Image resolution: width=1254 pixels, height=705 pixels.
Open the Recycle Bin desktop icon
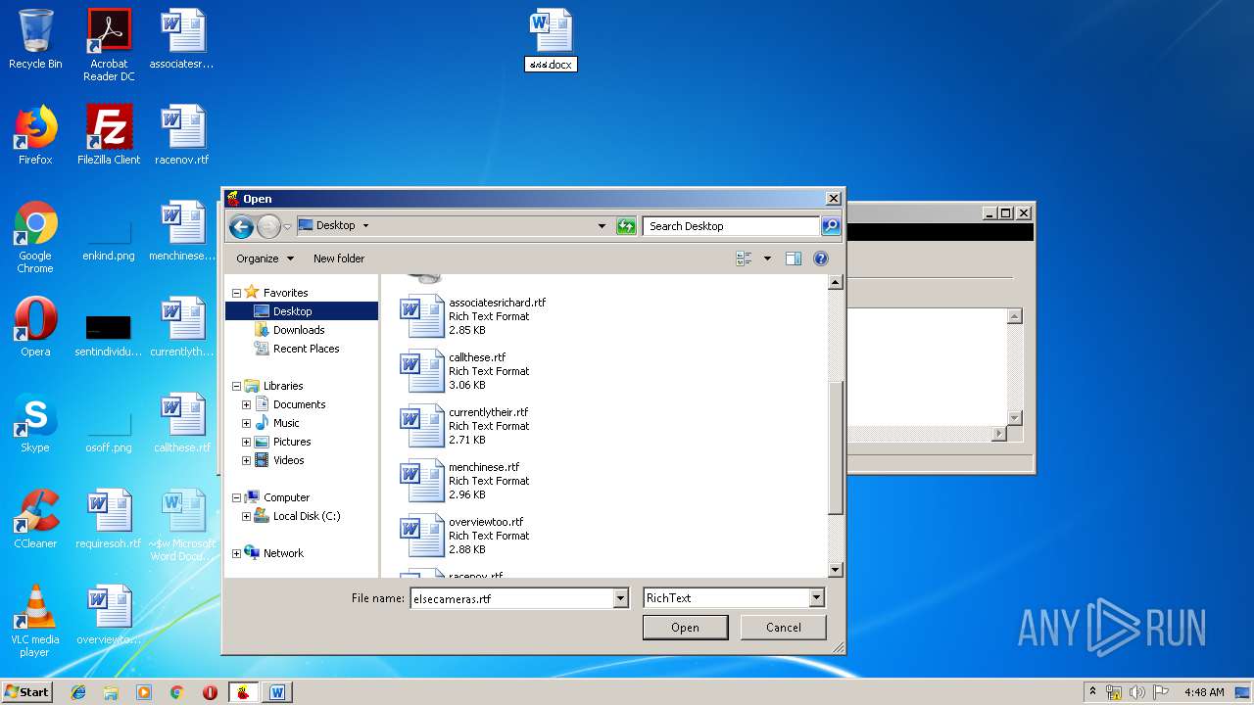tap(35, 39)
